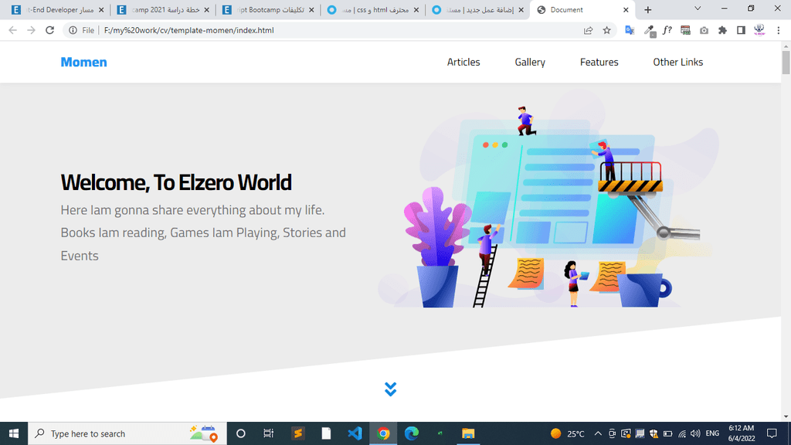
Task: Open Chrome's three-dot menu
Action: coord(779,30)
